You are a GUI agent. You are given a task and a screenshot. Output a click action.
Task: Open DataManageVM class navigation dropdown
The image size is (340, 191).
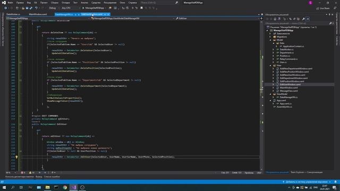point(132,19)
